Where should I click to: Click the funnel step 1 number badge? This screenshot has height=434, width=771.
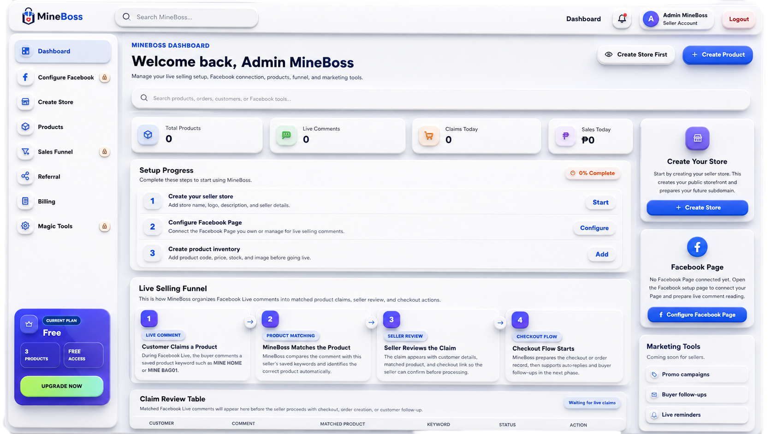pos(149,318)
